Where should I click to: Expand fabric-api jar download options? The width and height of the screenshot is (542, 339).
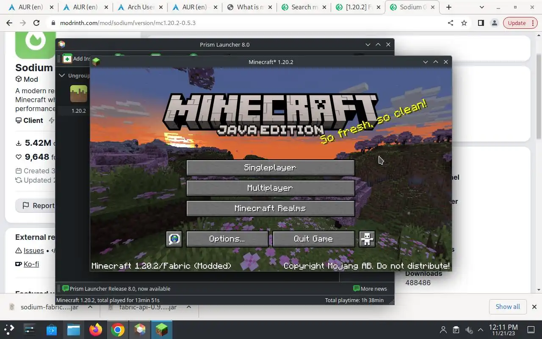(189, 307)
